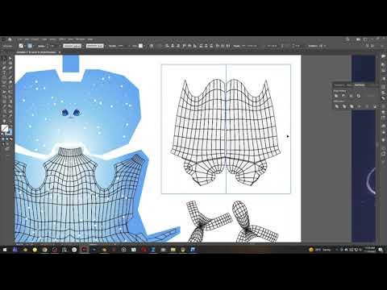Open the File menu
This screenshot has width=387, height=290.
[x=19, y=39]
